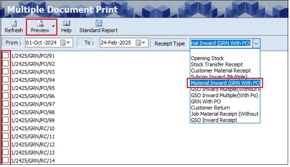The image size is (290, 167).
Task: Select Material Inward (GRN With PO) option
Action: point(225,83)
